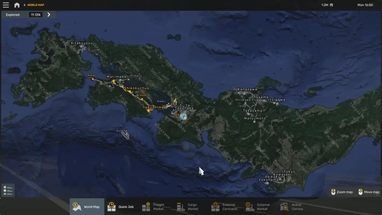
Task: Click the Ikata route marker dot
Action: click(93, 79)
